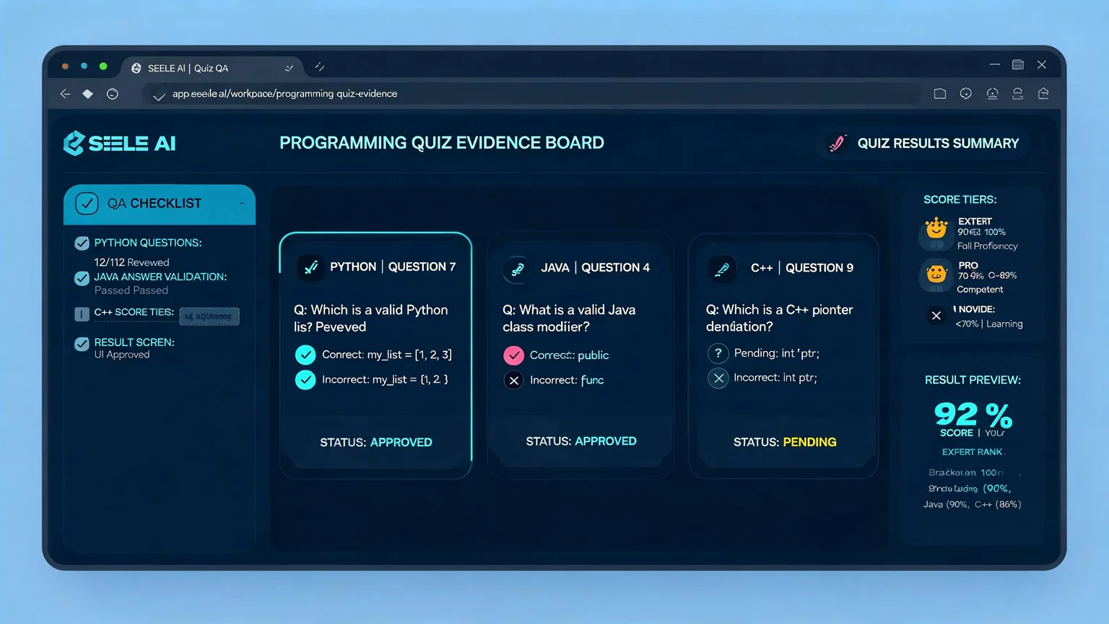
Task: Open the Quiz Results Summary button
Action: point(924,143)
